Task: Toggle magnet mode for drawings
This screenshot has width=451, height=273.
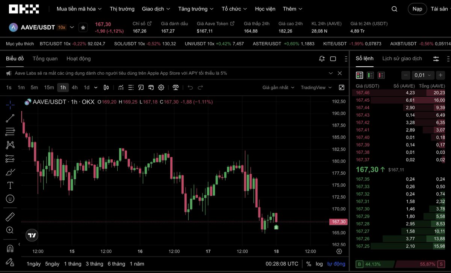Action: (x=10, y=248)
